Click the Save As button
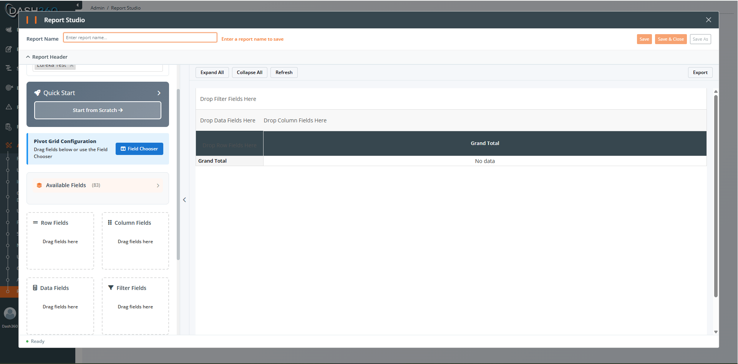The image size is (738, 364). click(x=700, y=39)
